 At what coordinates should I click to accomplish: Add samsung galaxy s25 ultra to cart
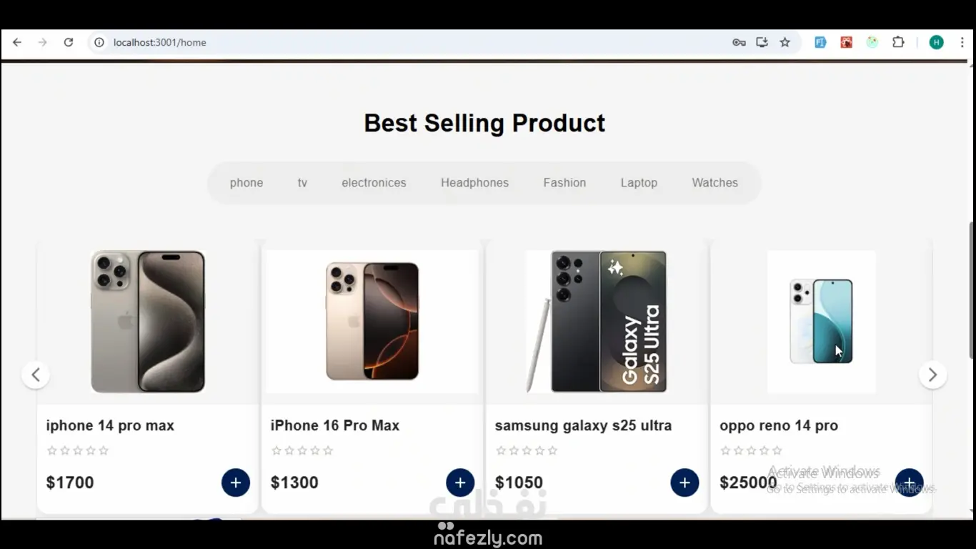684,483
